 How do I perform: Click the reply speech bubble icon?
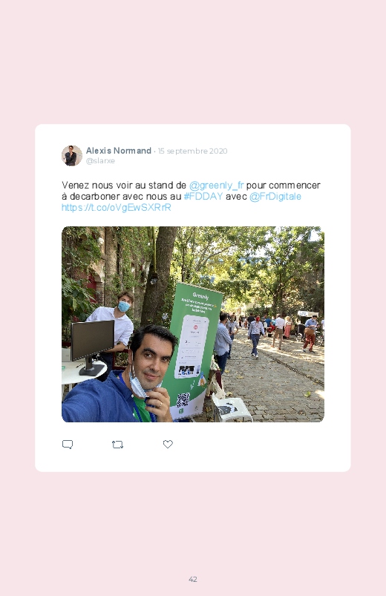click(x=68, y=445)
